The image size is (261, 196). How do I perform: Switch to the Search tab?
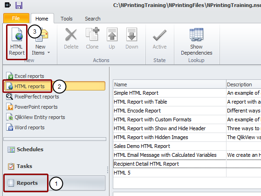(93, 19)
